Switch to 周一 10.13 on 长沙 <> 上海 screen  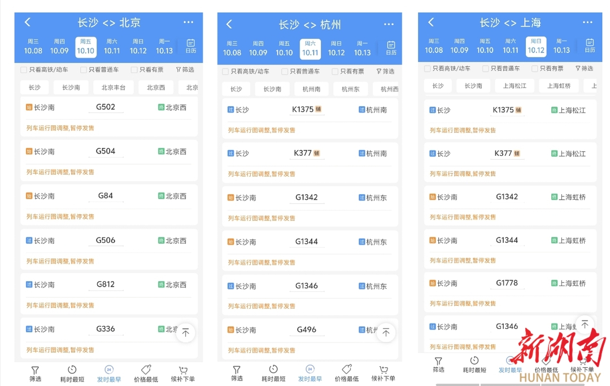pyautogui.click(x=561, y=46)
